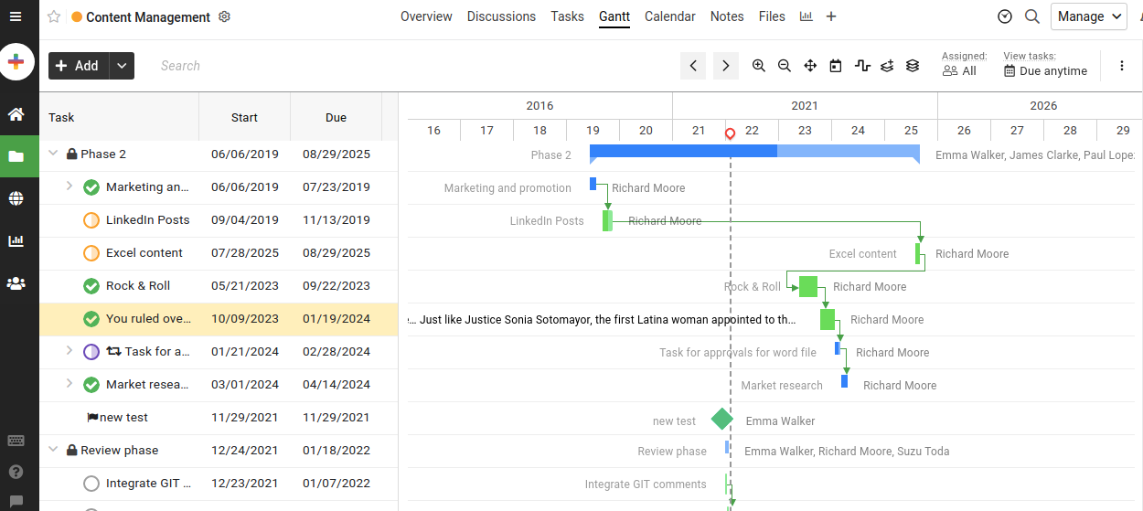This screenshot has height=511, width=1143.
Task: Click the Add task button
Action: (x=78, y=66)
